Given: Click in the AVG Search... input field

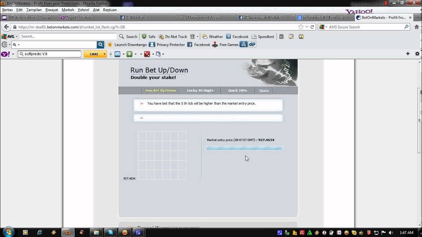Looking at the screenshot, I should pyautogui.click(x=68, y=37).
